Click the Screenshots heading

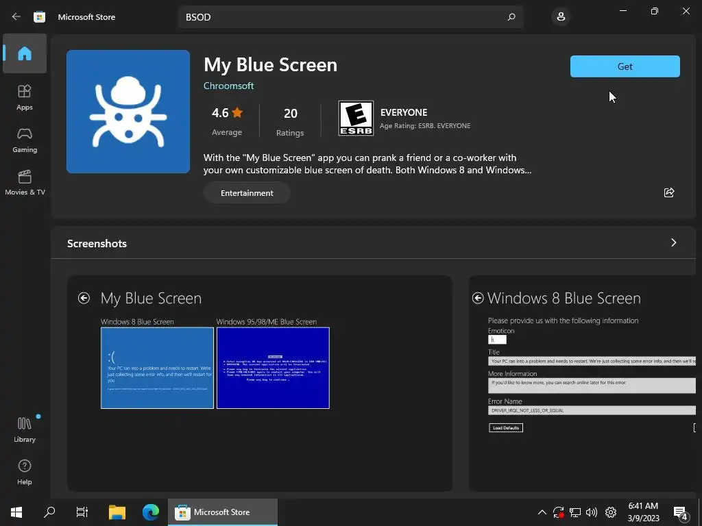click(x=97, y=243)
